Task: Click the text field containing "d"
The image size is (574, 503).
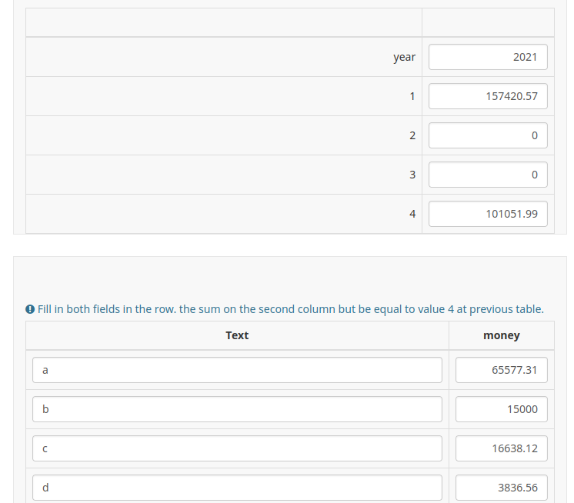Action: (x=237, y=487)
